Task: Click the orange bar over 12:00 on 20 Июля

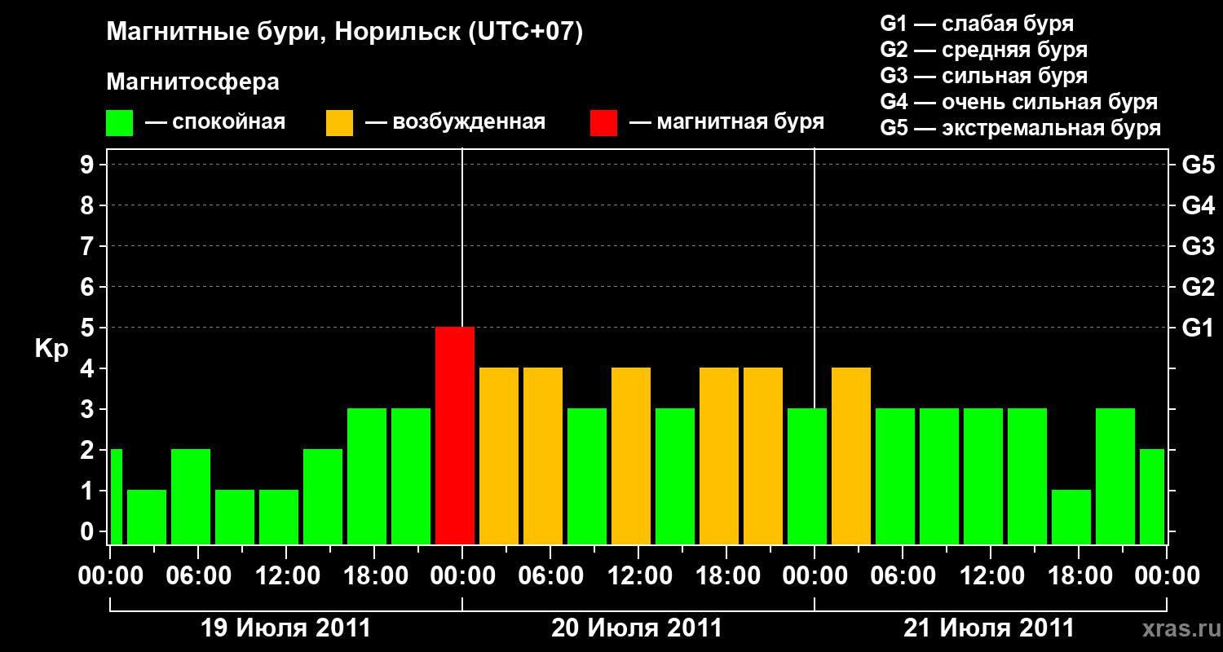Action: [x=631, y=456]
